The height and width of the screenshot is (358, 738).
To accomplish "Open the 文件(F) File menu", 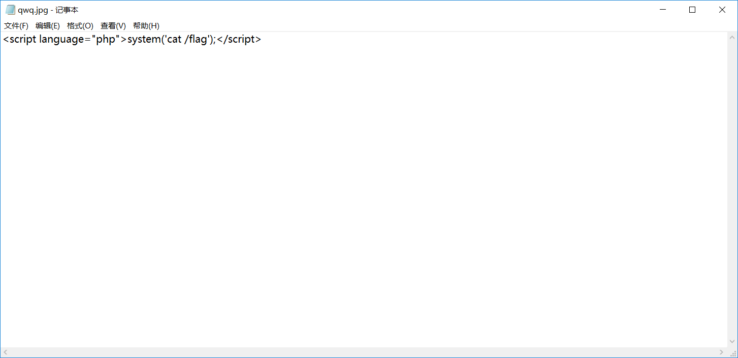I will pyautogui.click(x=16, y=26).
